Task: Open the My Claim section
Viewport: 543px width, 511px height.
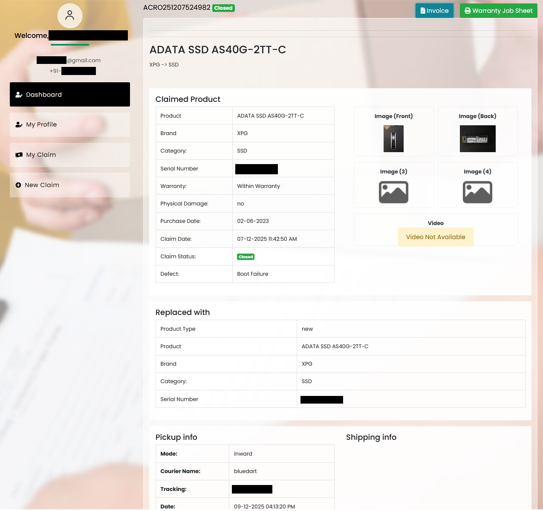Action: 70,155
